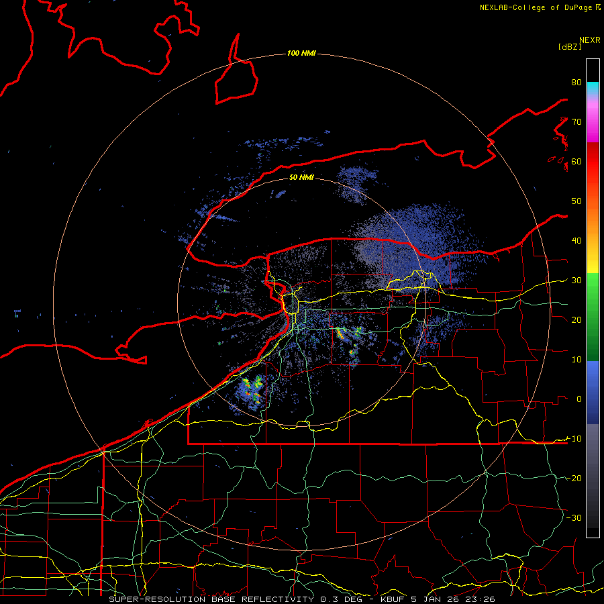
Task: Click the -10 value on the dBZ scale
Action: (574, 439)
